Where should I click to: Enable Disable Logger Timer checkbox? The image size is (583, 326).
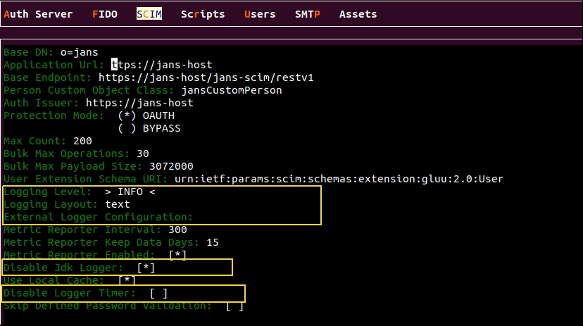[x=158, y=293]
